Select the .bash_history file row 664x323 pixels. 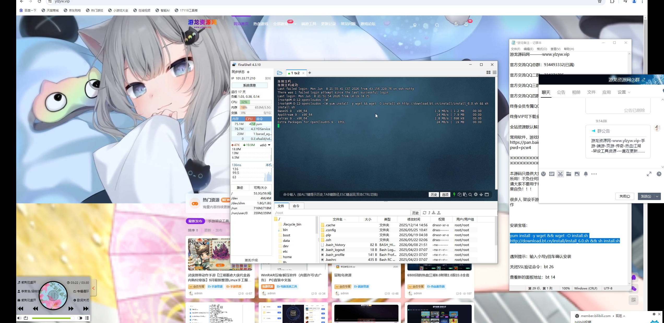click(399, 245)
